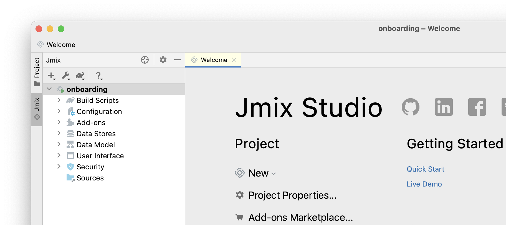Viewport: 506px width, 225px height.
Task: Select Add-ons label in the tree
Action: point(91,123)
